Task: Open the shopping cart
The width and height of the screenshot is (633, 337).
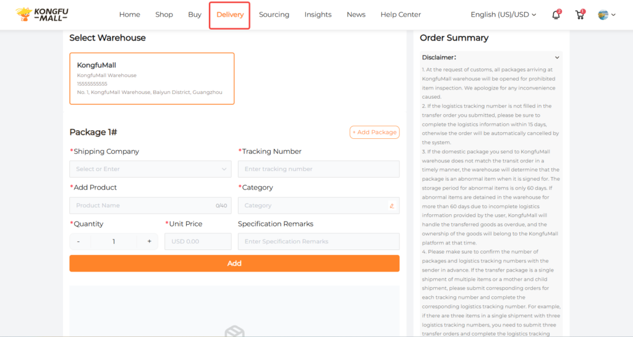Action: click(580, 15)
